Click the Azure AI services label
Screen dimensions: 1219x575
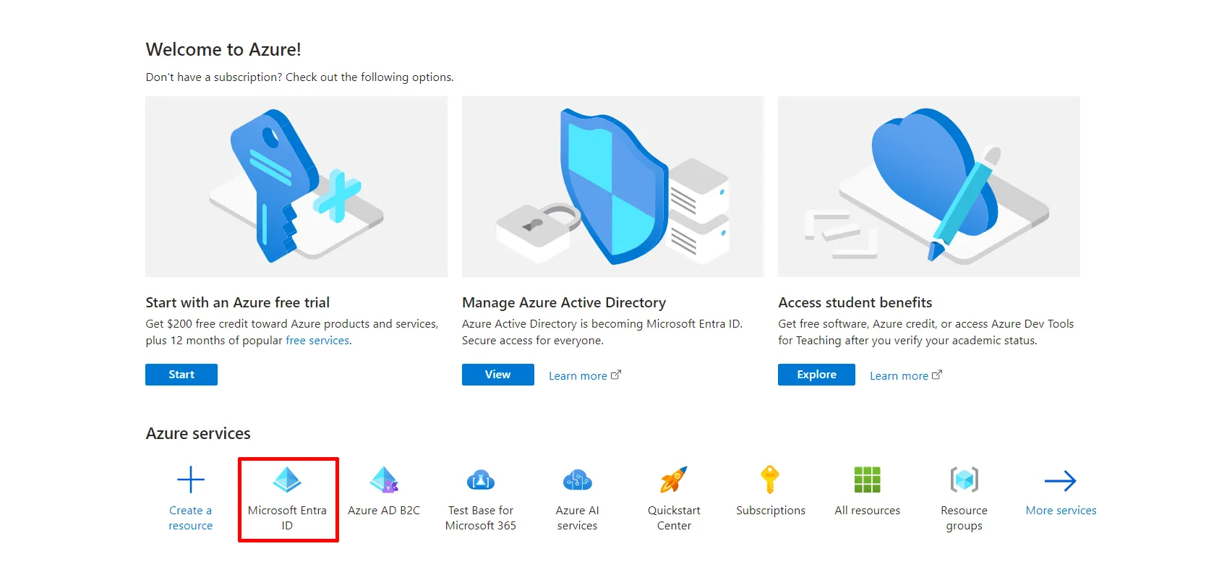(x=577, y=518)
